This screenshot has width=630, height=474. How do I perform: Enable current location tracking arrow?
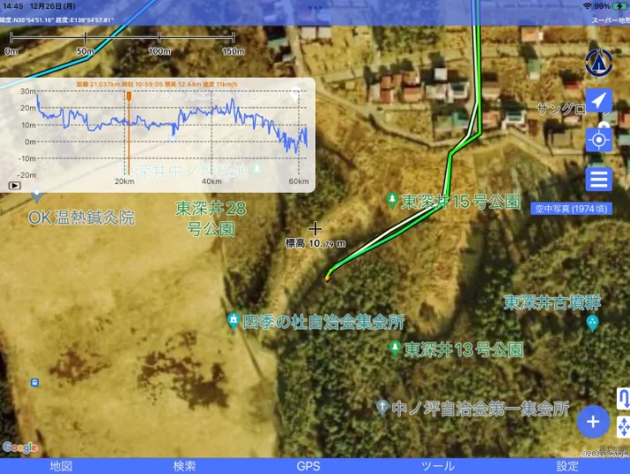coord(598,101)
